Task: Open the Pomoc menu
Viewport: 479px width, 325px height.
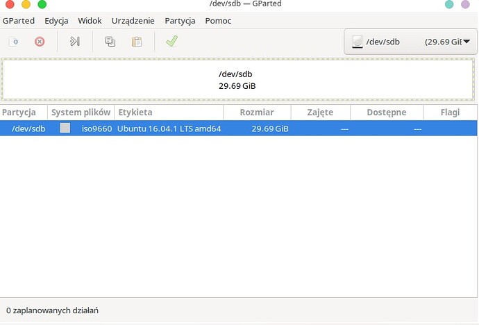Action: click(218, 21)
